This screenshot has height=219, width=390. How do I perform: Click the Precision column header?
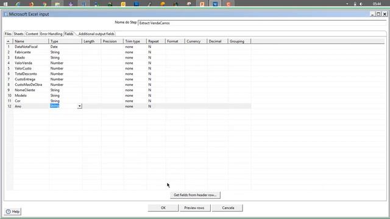112,41
